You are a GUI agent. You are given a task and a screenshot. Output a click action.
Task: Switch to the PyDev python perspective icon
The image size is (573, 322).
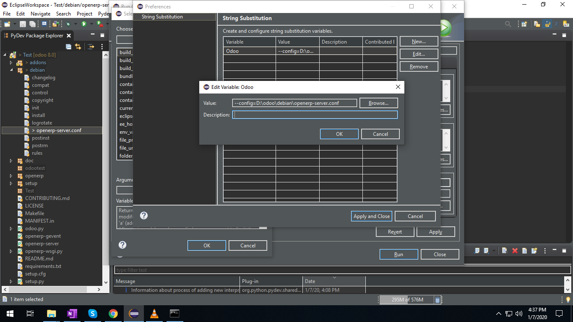[547, 24]
